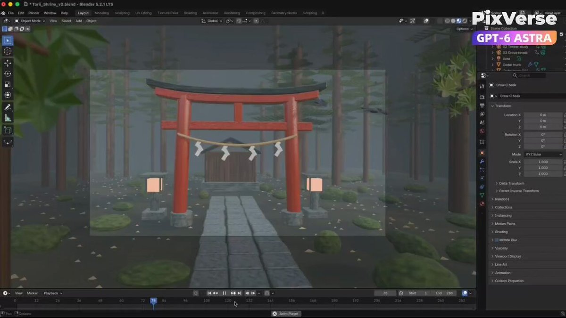Select the Cursor tool
Image resolution: width=566 pixels, height=318 pixels.
tap(8, 51)
